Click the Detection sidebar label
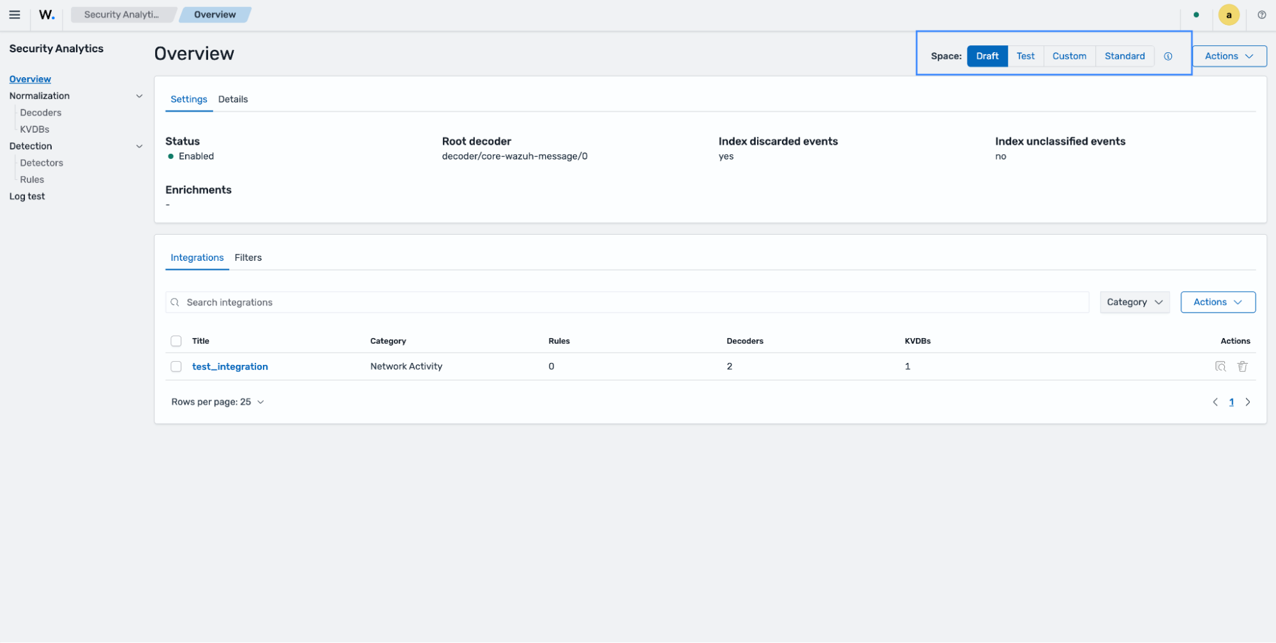This screenshot has height=643, width=1276. [x=31, y=146]
